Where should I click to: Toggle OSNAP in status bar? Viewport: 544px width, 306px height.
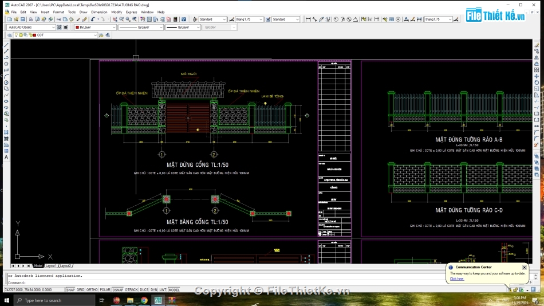(117, 290)
